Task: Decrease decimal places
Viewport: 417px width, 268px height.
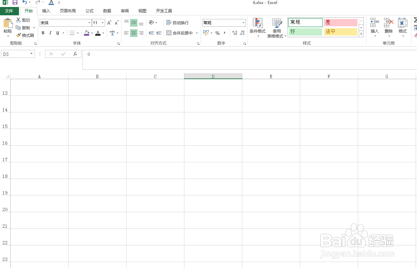Action: [x=242, y=33]
